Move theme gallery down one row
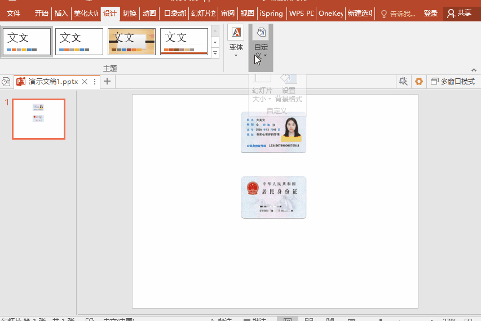Viewport: 481px width, 321px height. tap(215, 42)
